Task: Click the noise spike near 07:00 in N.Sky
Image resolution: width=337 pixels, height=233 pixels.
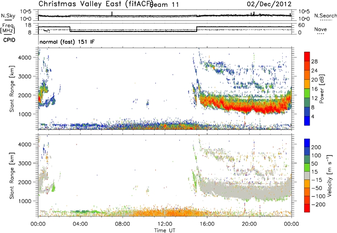Action: coord(112,13)
